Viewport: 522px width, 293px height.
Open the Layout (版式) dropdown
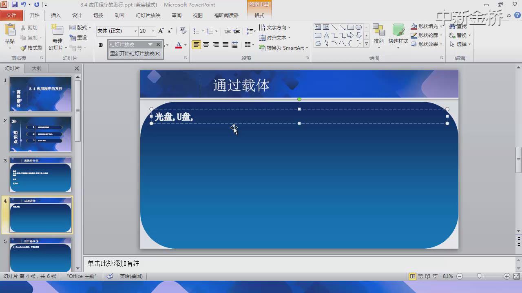point(80,28)
